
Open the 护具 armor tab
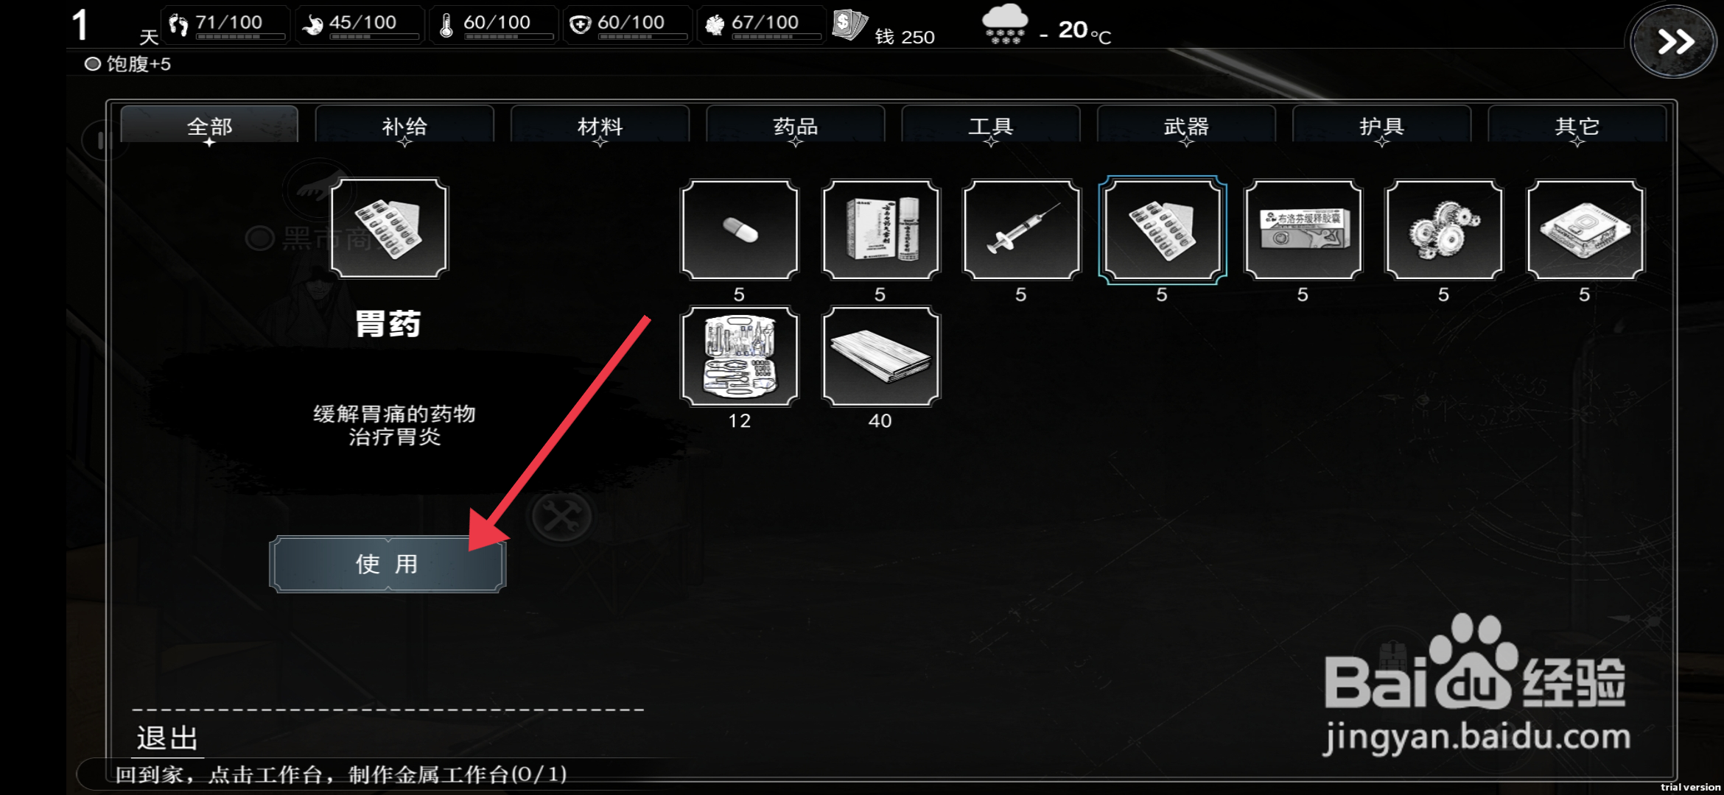pos(1381,125)
